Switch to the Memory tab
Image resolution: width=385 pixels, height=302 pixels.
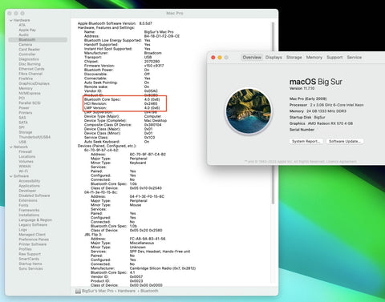click(x=314, y=58)
